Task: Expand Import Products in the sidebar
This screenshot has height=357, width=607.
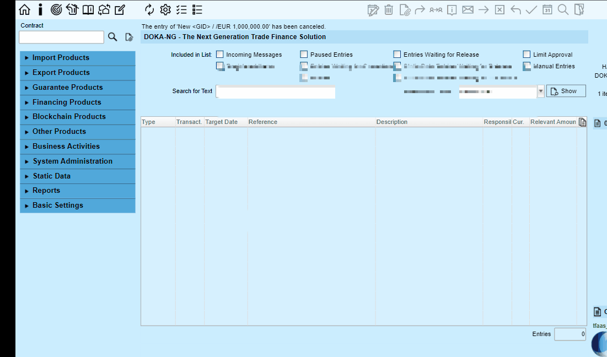Action: coord(77,58)
